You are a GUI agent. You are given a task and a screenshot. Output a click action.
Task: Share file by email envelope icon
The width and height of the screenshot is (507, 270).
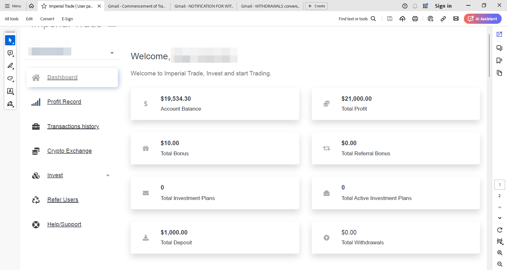(x=456, y=19)
